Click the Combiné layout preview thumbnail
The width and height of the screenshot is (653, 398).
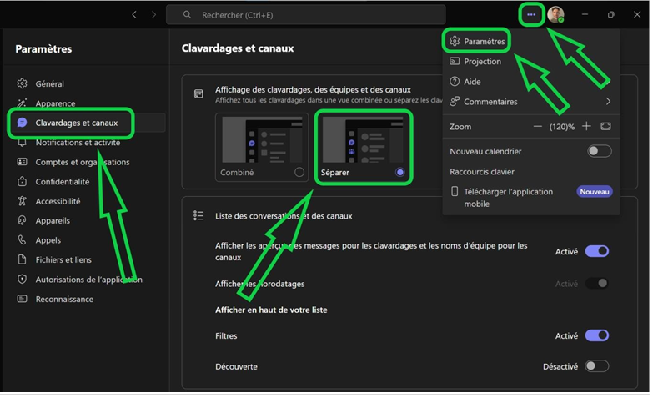[262, 139]
